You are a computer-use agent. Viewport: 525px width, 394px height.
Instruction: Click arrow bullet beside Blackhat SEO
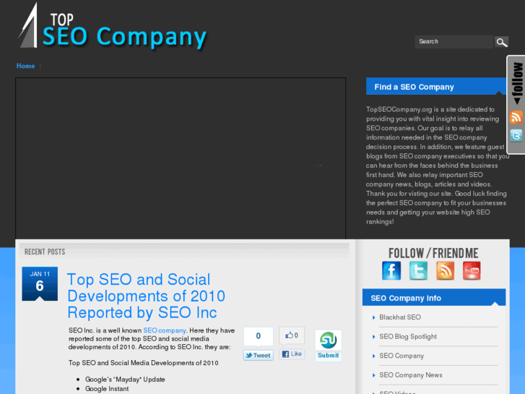pos(373,317)
